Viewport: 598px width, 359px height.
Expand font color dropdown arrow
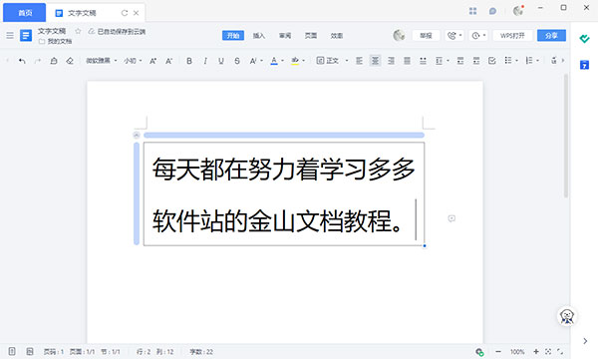click(x=283, y=61)
